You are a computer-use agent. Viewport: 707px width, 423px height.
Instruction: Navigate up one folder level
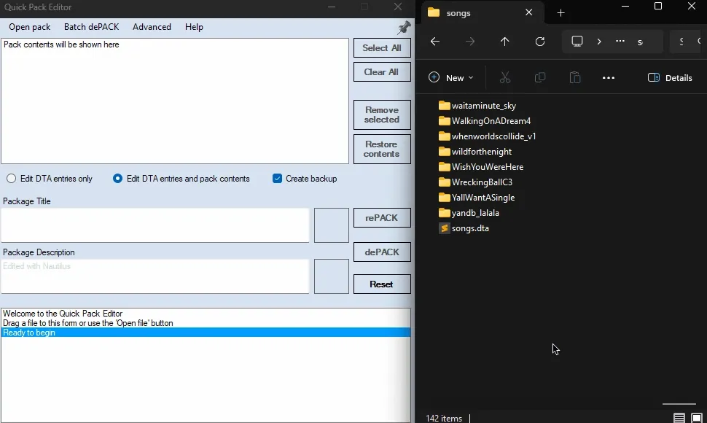tap(504, 42)
